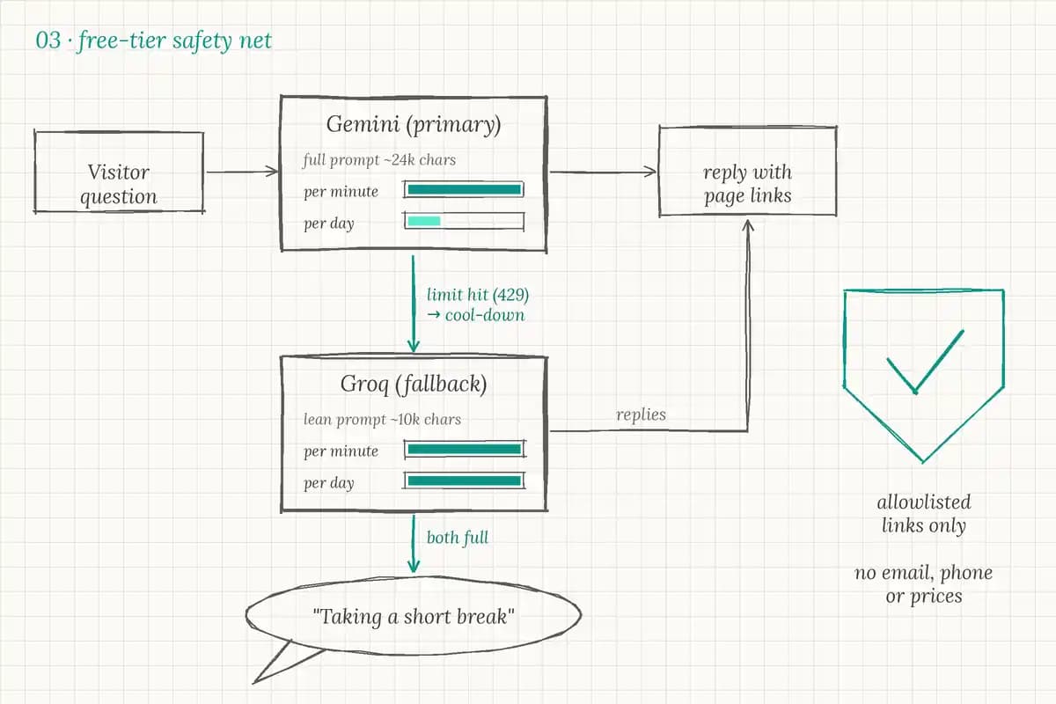Click the shield checkmark icon
The width and height of the screenshot is (1056, 704).
(x=924, y=376)
